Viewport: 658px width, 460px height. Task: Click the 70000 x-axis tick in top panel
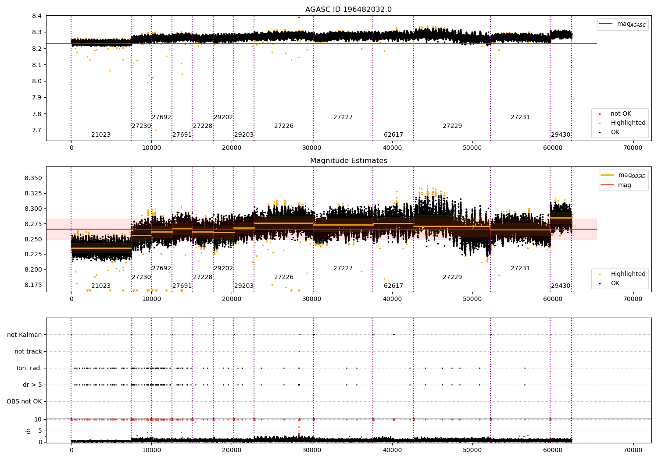pos(633,148)
